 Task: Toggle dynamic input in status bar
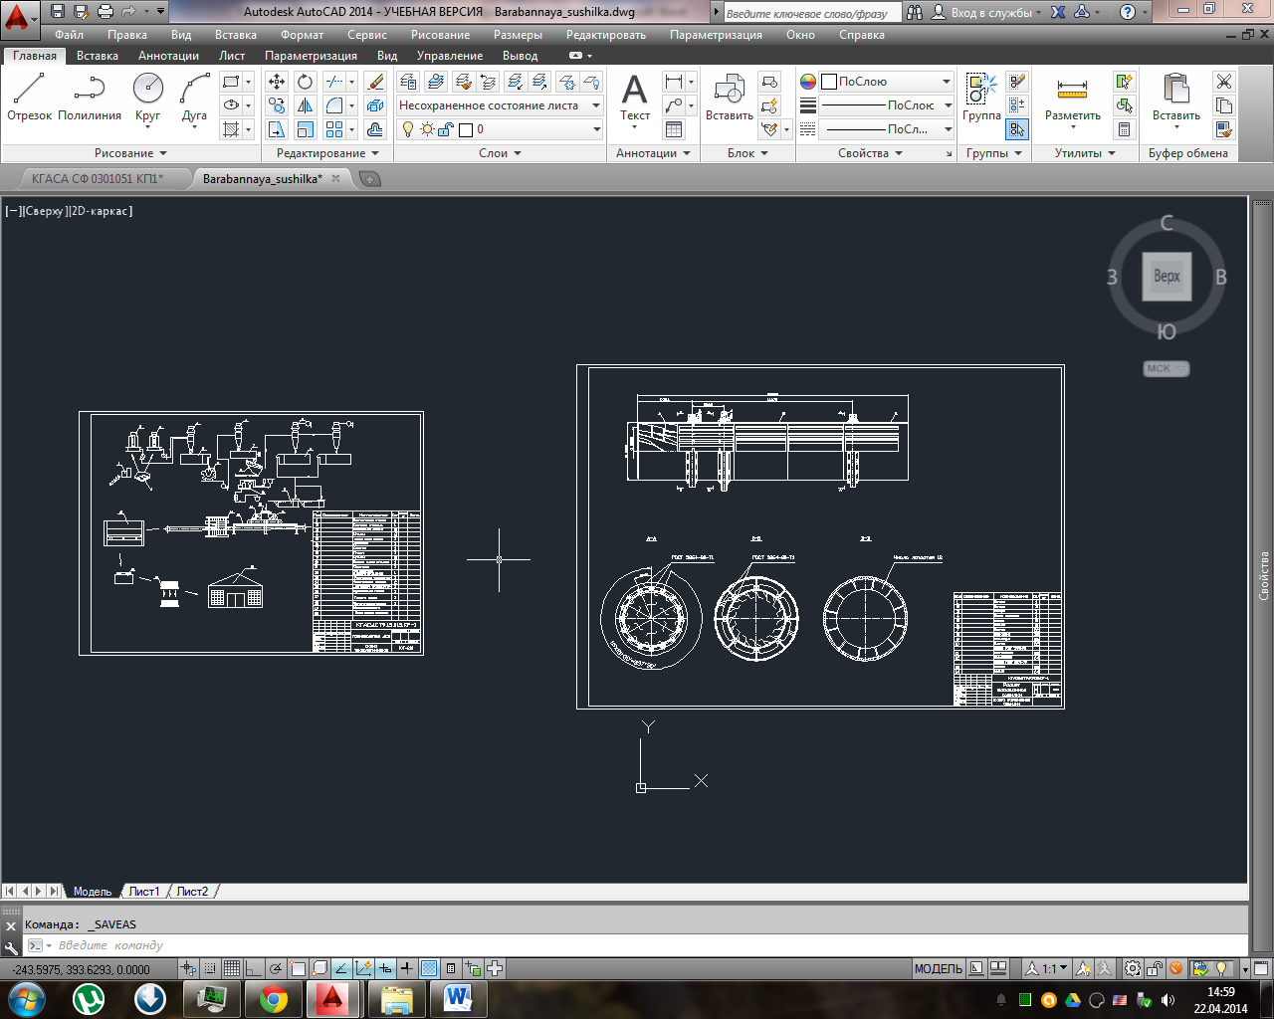tap(385, 968)
